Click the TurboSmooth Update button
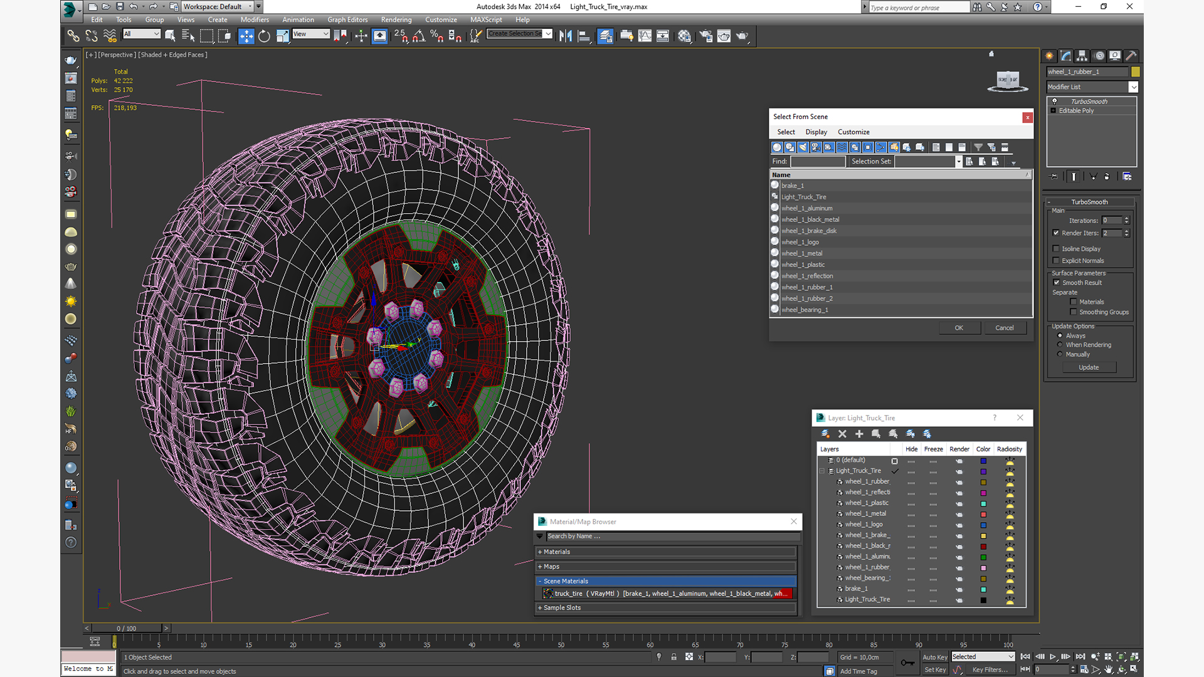The height and width of the screenshot is (677, 1204). pos(1089,367)
